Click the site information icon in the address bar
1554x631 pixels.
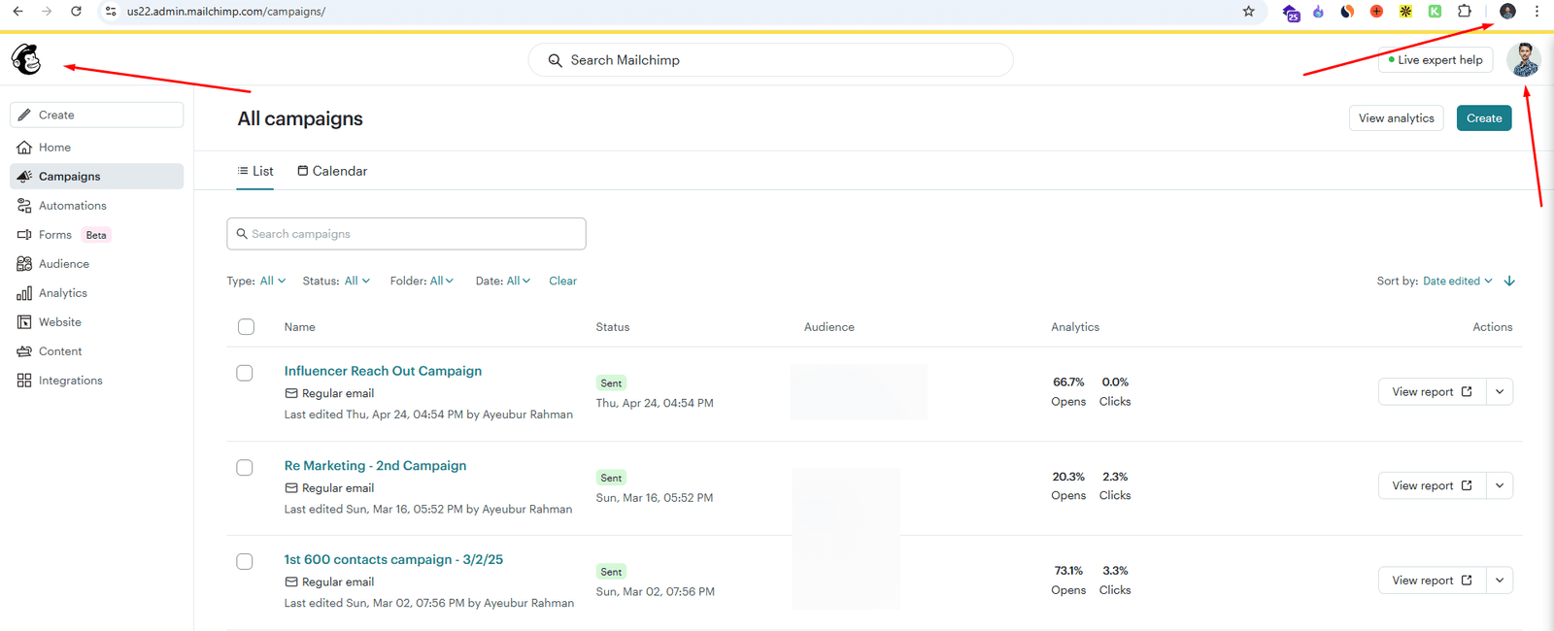111,12
